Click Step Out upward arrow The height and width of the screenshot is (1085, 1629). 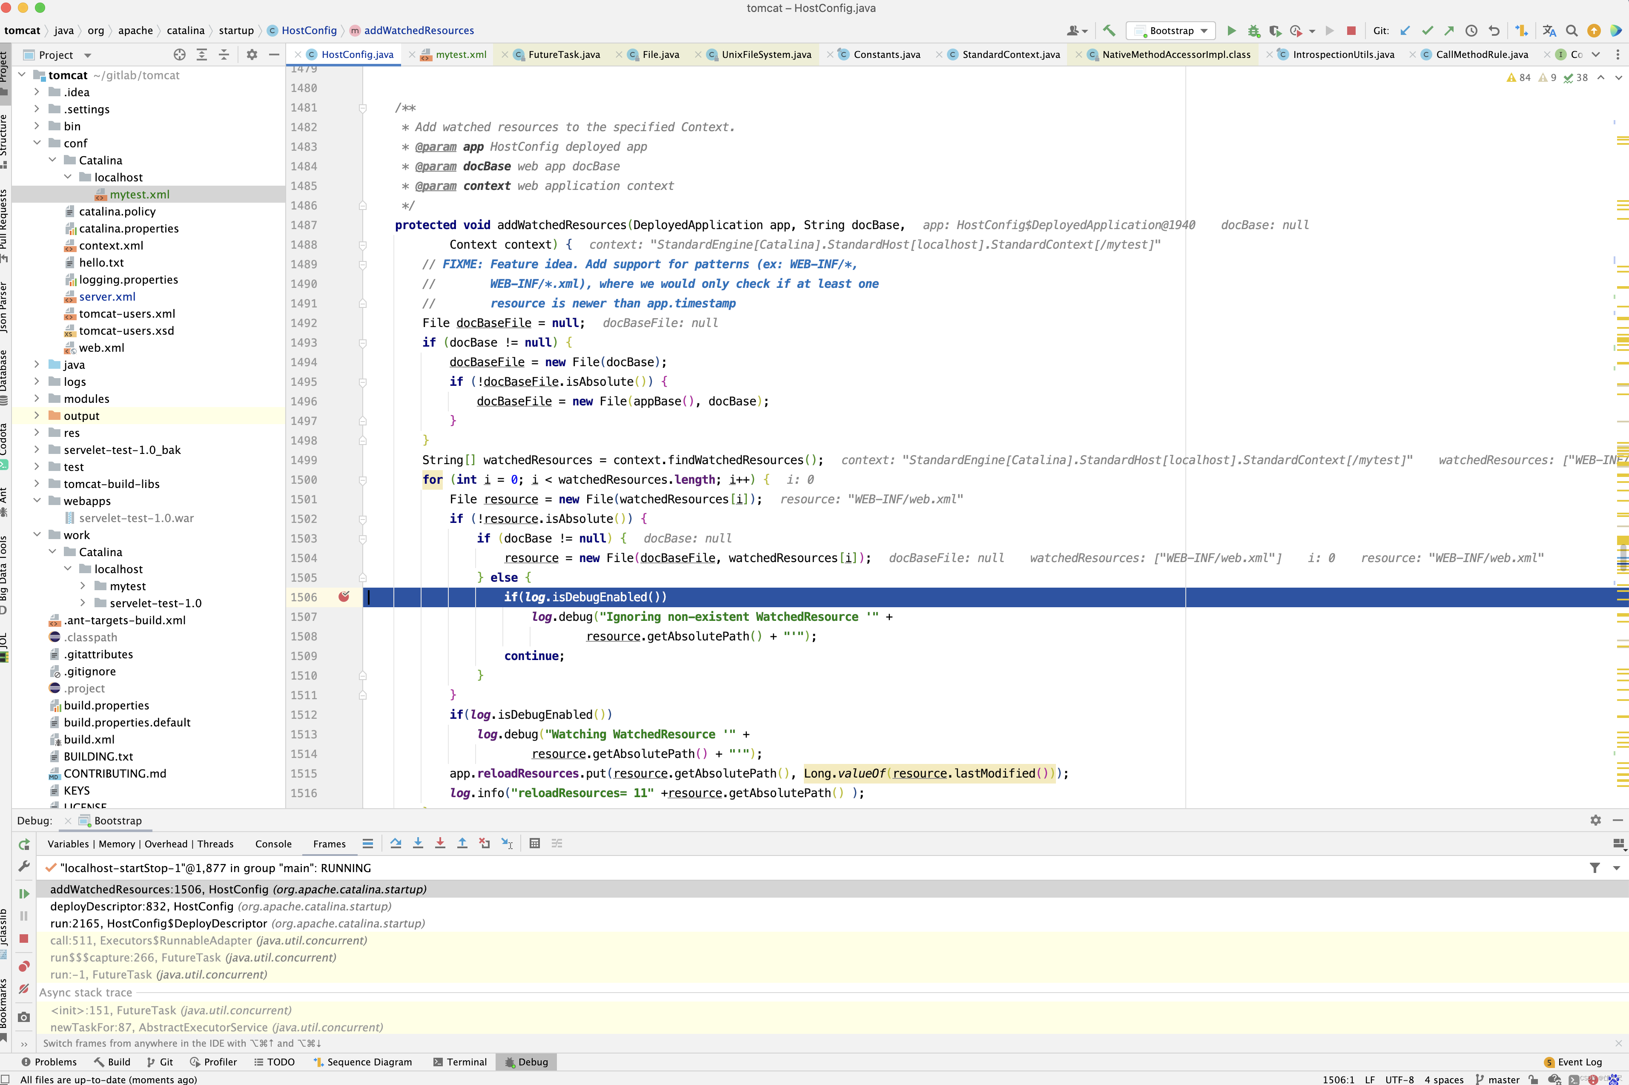[462, 844]
